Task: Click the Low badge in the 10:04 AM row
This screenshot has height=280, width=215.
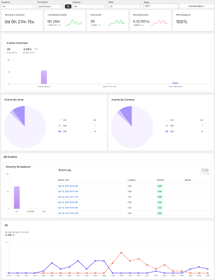Action: pyautogui.click(x=160, y=213)
